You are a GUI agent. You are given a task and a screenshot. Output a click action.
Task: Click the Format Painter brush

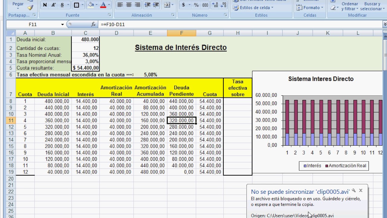click(x=30, y=7)
